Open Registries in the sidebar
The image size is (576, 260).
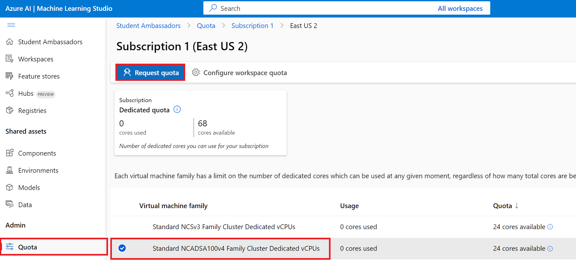32,110
